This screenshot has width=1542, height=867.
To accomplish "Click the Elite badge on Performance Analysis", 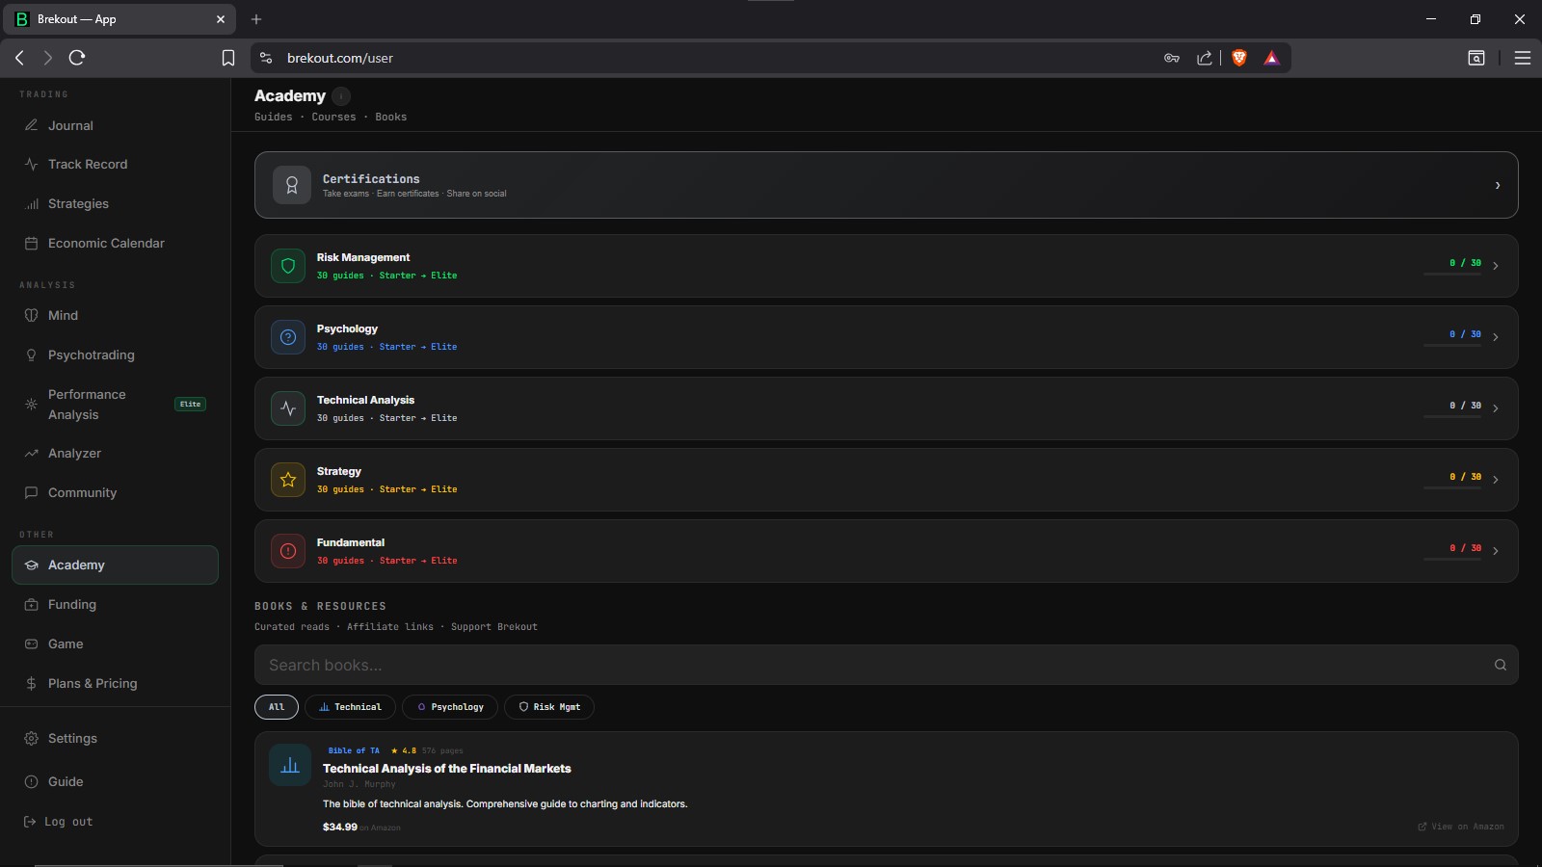I will [191, 405].
